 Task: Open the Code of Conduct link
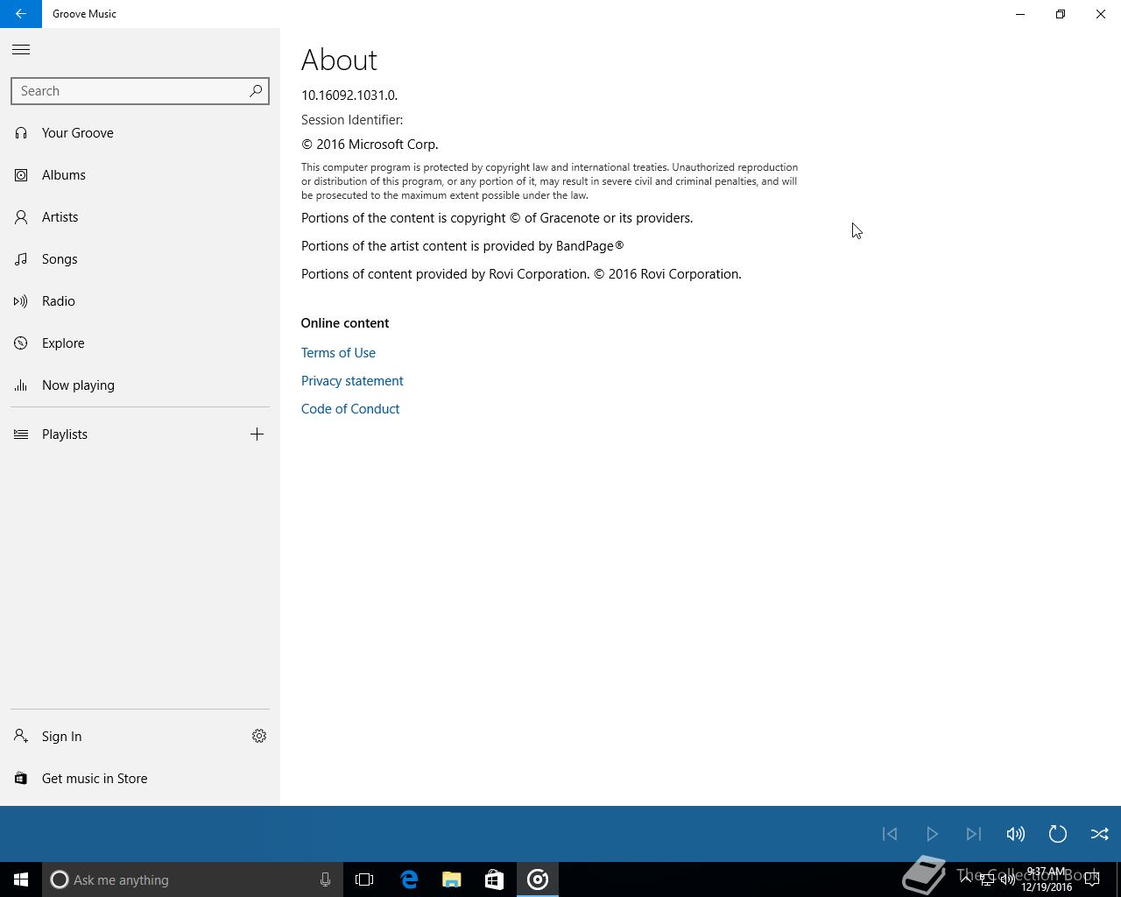pyautogui.click(x=350, y=409)
